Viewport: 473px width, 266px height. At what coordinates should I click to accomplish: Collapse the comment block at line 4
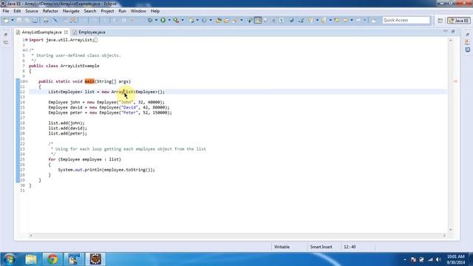[27, 50]
